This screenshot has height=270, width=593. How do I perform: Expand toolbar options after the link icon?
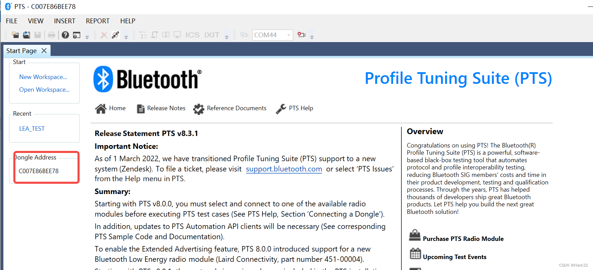pos(126,37)
